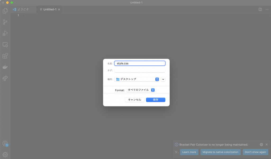The height and width of the screenshot is (159, 271).
Task: Open the Source Control view
Action: pyautogui.click(x=5, y=22)
